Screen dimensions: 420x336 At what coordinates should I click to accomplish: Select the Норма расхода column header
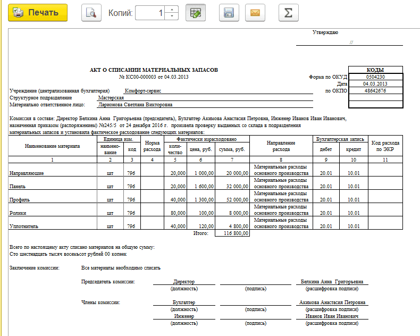point(152,146)
